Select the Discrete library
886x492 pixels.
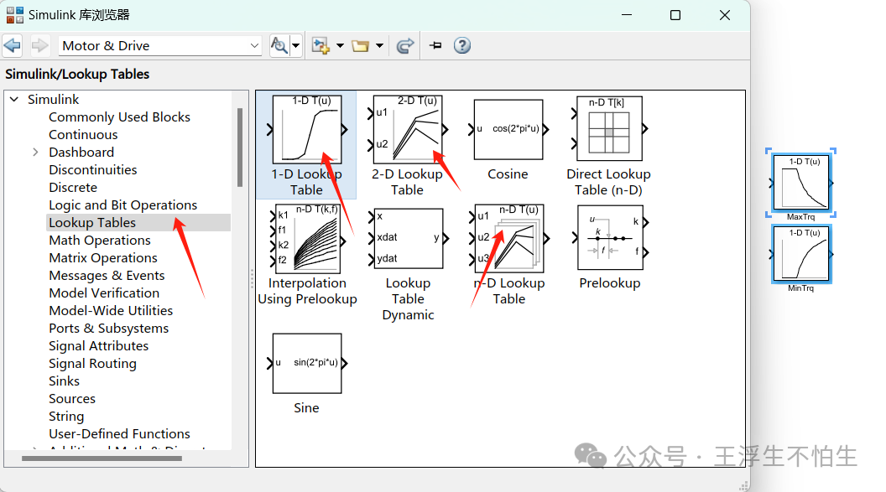point(73,187)
